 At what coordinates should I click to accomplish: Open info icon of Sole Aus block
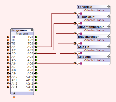click(108, 57)
